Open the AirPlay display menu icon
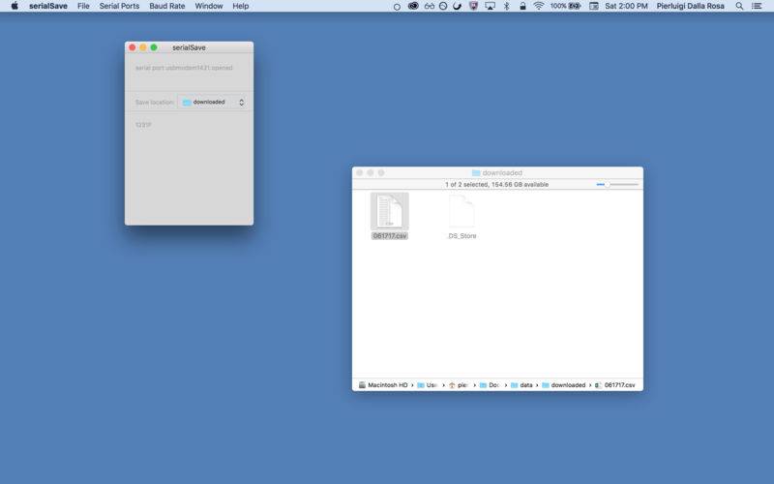Viewport: 774px width, 484px height. coord(490,6)
